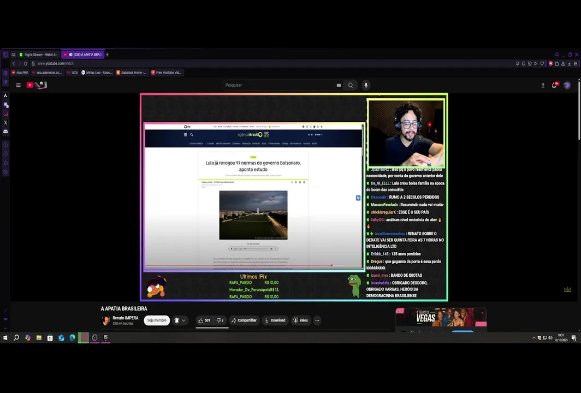This screenshot has width=581, height=393.
Task: Open the browser downloads icon
Action: pyautogui.click(x=569, y=64)
